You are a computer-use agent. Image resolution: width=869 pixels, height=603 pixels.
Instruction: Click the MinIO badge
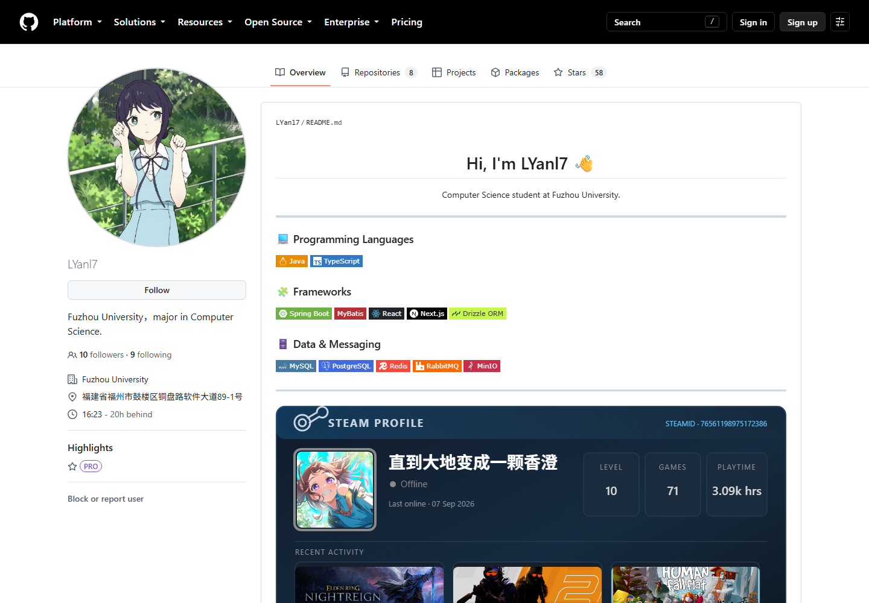(482, 366)
